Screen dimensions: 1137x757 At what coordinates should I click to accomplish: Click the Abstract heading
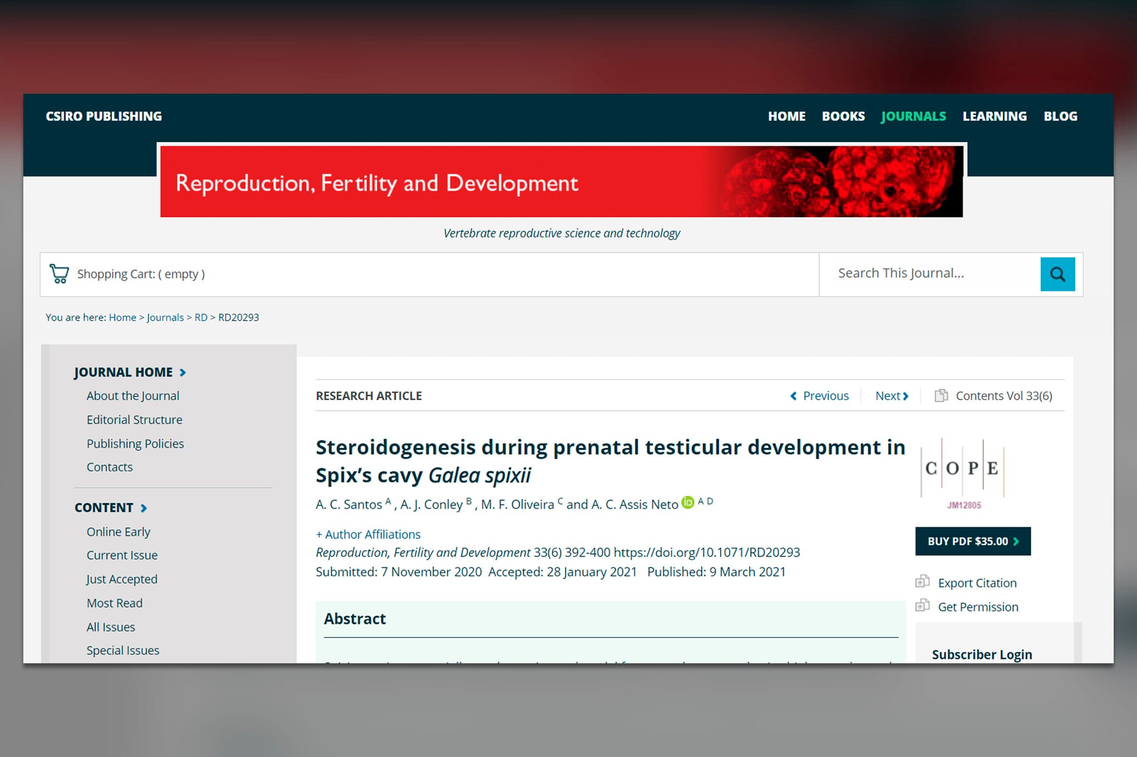pos(355,619)
